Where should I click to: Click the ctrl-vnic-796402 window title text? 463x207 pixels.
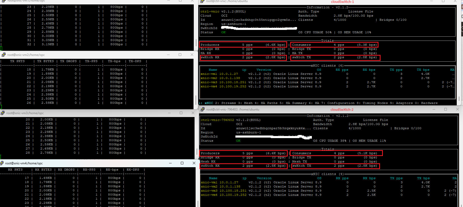pyautogui.click(x=233, y=109)
